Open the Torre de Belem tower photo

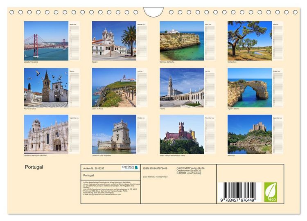pos(114,134)
